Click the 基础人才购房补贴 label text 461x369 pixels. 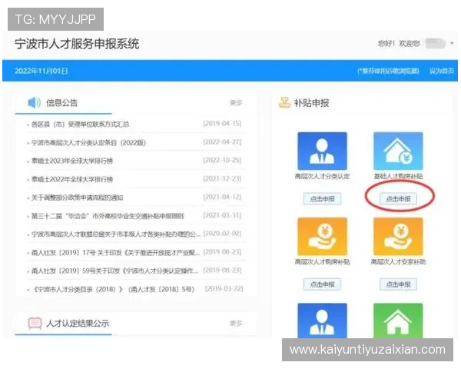398,176
